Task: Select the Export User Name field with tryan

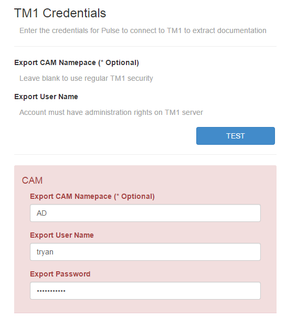Action: pyautogui.click(x=145, y=252)
